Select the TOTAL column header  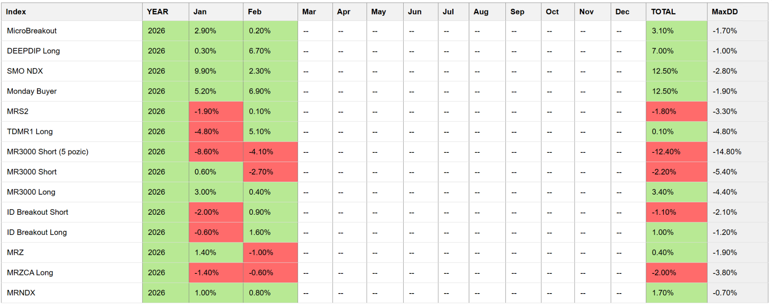[x=663, y=12]
